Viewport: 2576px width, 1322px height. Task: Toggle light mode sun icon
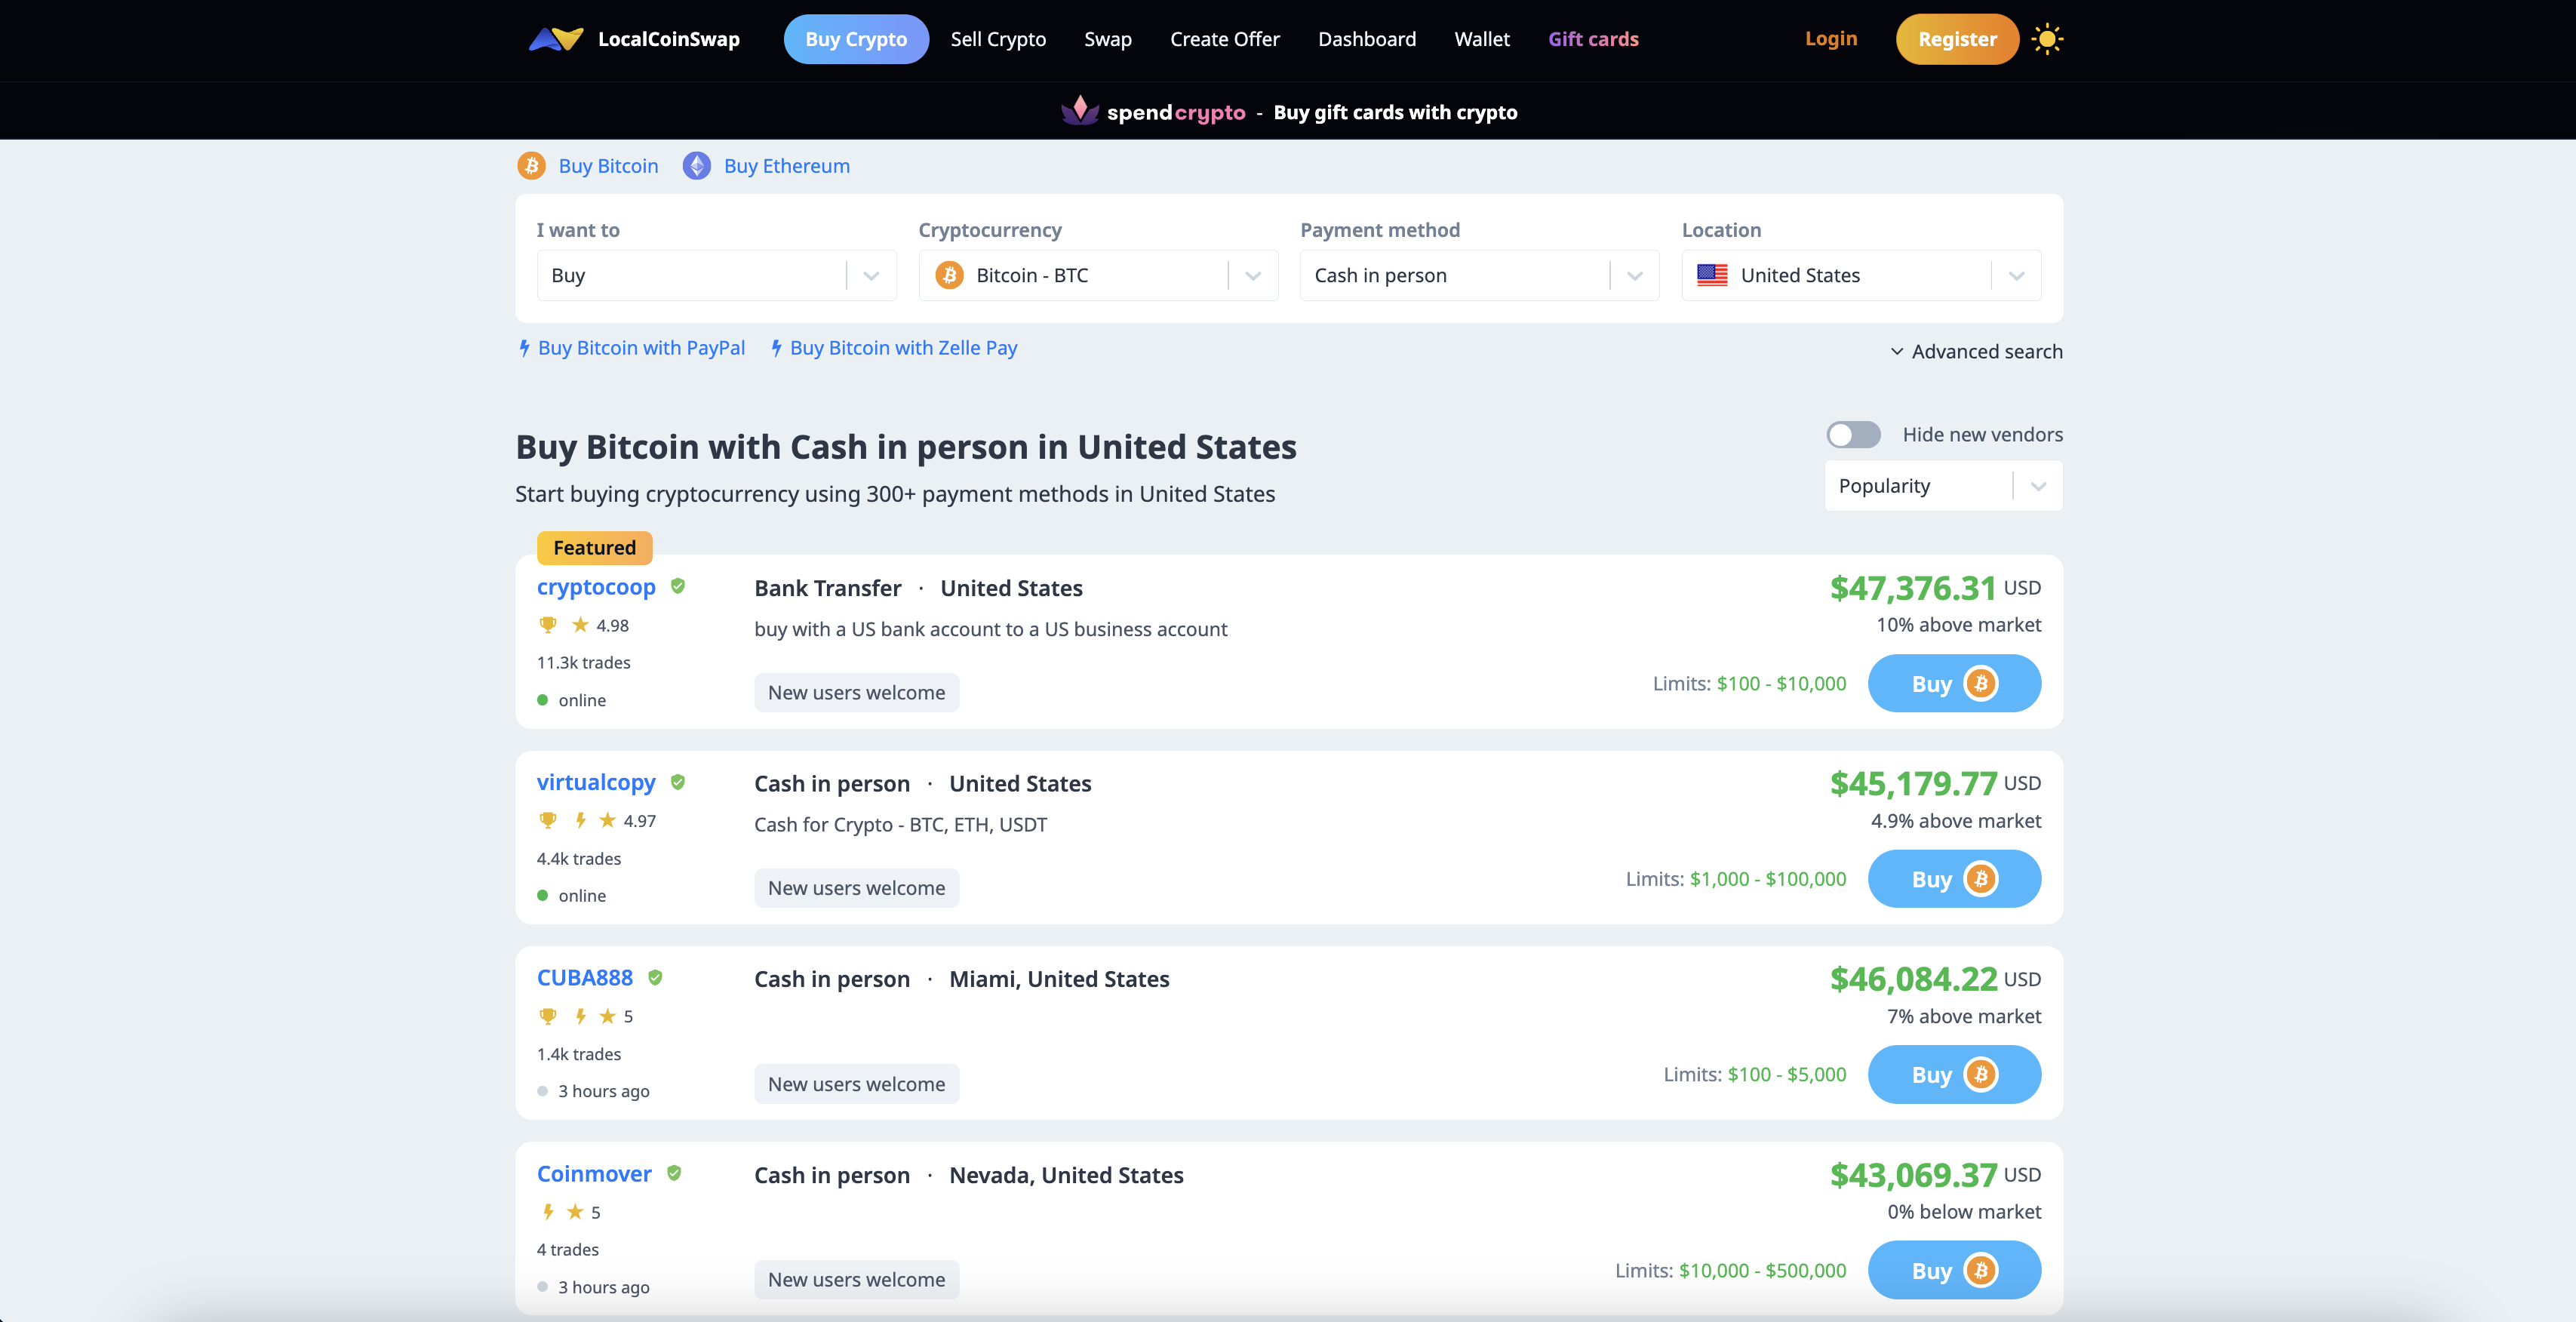tap(2047, 39)
